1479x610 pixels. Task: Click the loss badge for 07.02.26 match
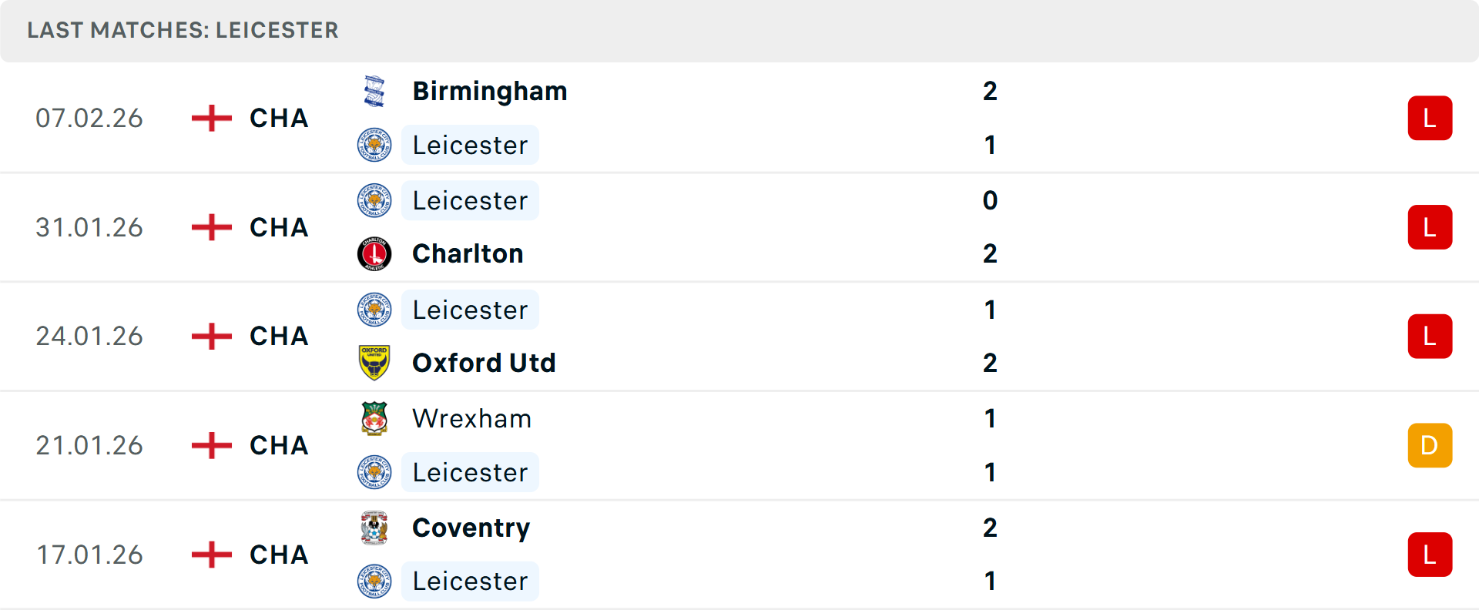(x=1430, y=119)
